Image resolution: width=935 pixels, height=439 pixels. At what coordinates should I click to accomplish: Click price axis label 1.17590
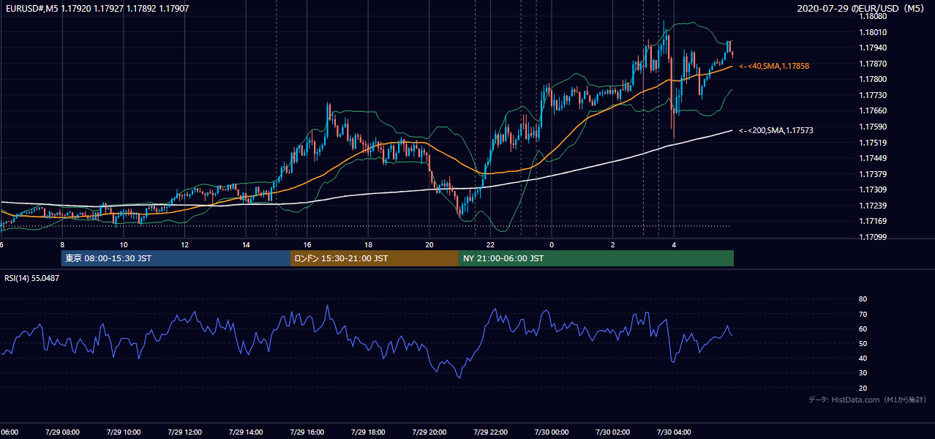coord(873,127)
